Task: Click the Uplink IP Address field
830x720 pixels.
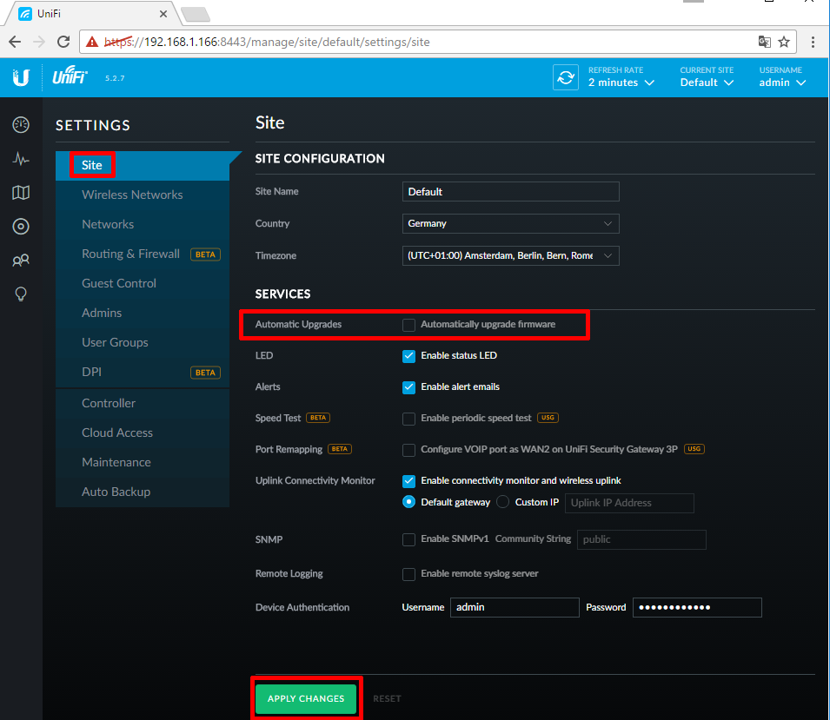Action: (x=629, y=503)
